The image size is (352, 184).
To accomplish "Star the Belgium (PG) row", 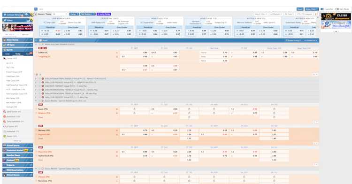I will pos(36,113).
